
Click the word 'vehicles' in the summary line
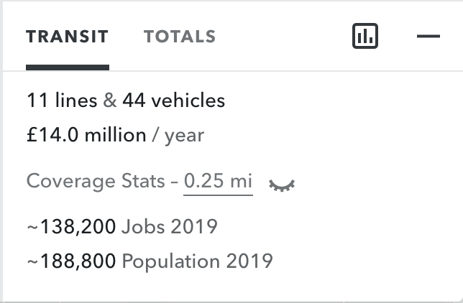point(188,101)
